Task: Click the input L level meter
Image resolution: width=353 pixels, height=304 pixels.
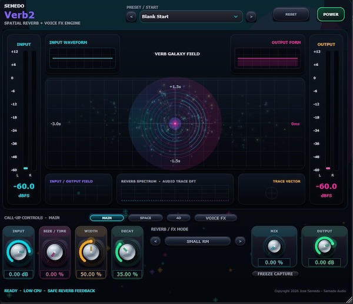Action: coord(26,111)
